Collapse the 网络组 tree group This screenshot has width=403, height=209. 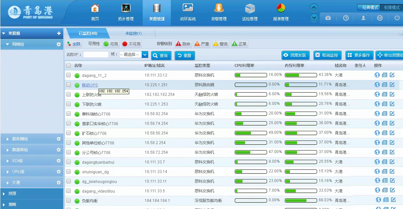[7, 44]
